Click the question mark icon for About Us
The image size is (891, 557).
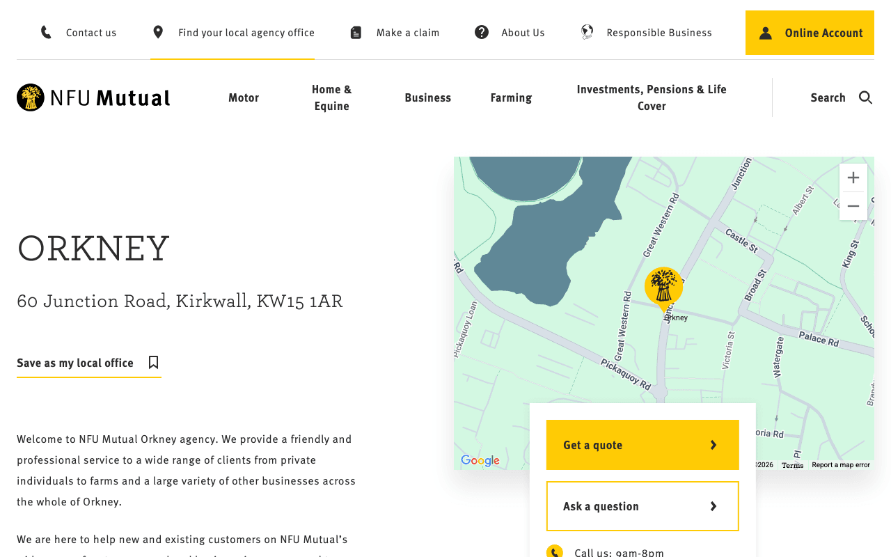tap(482, 32)
